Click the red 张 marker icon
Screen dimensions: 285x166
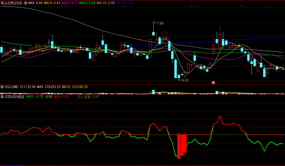(x=213, y=83)
